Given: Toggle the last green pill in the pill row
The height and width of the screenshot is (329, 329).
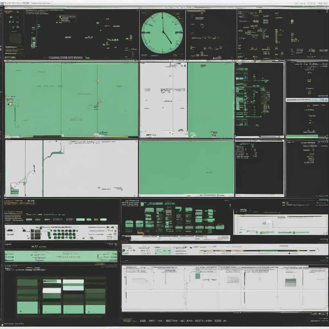Looking at the screenshot, I should pos(103,219).
